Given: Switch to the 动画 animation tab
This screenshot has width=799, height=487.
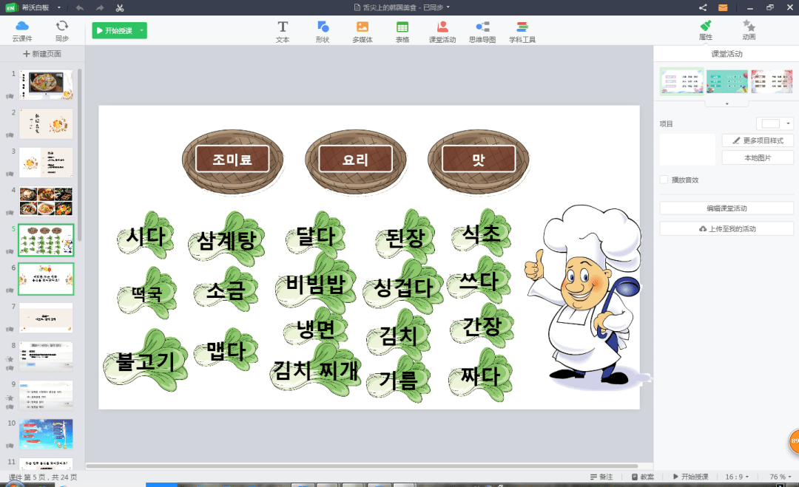Looking at the screenshot, I should (749, 30).
